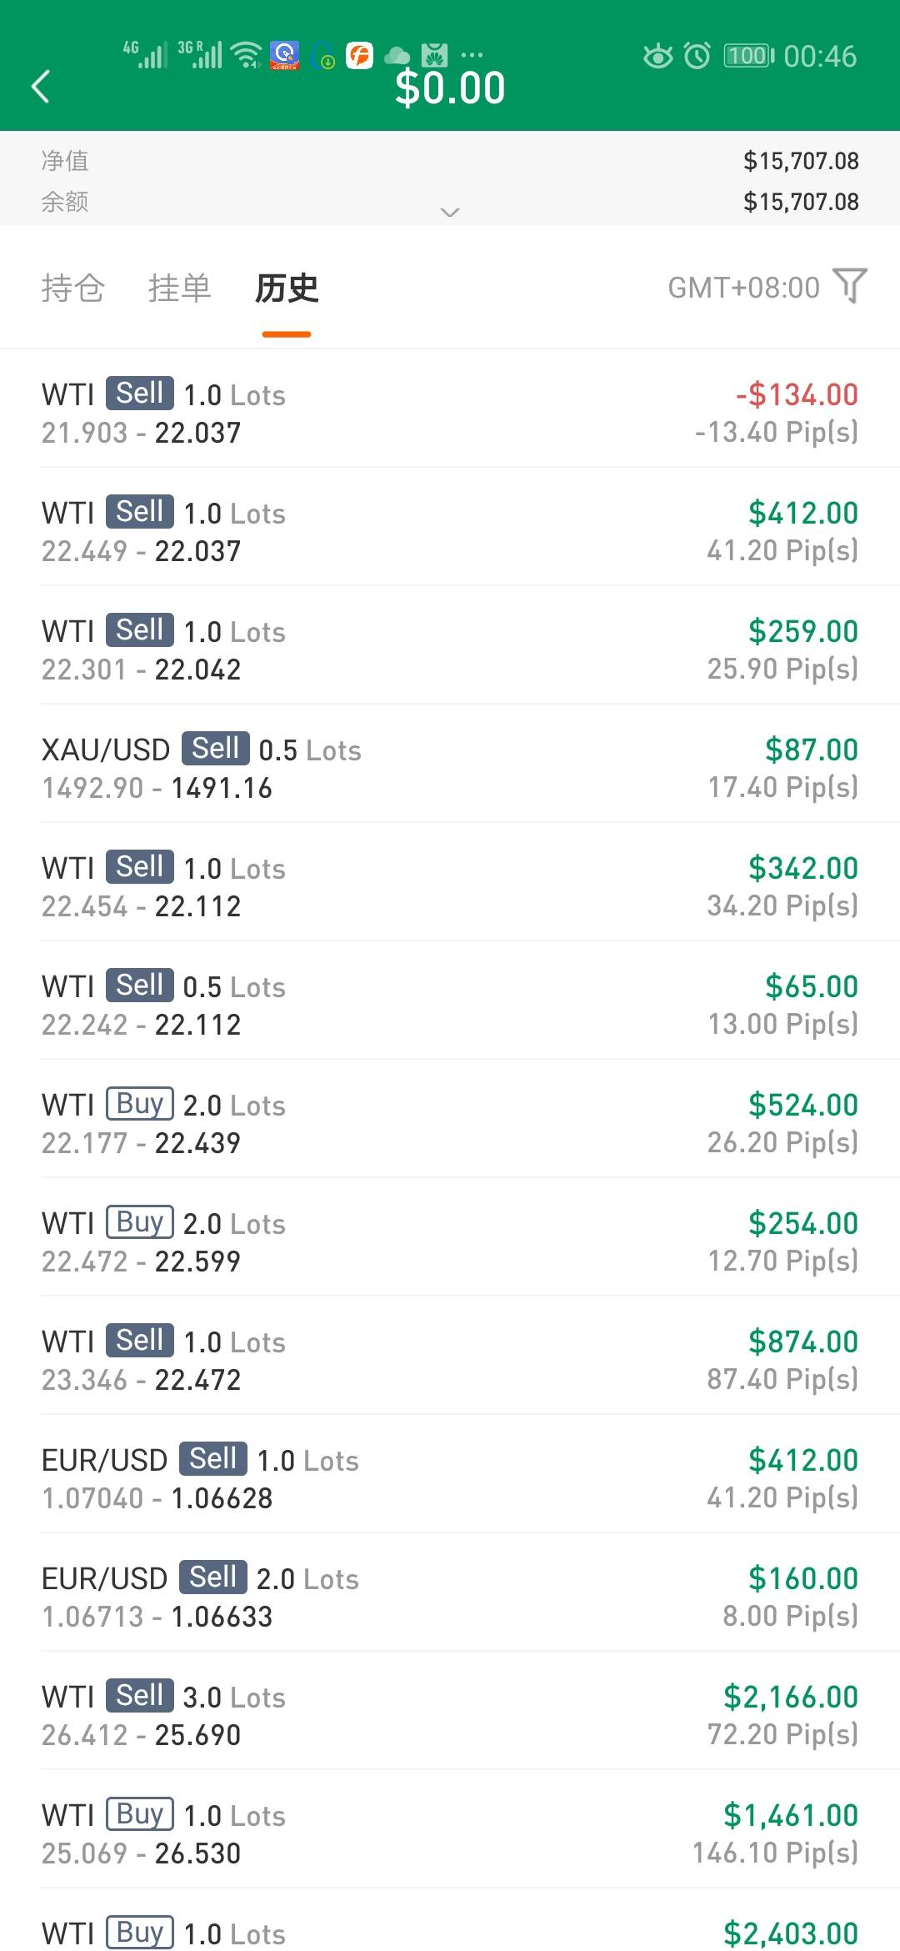Expand account summary with chevron

click(x=450, y=212)
